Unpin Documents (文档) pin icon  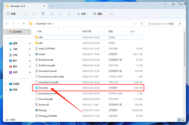click(x=30, y=55)
